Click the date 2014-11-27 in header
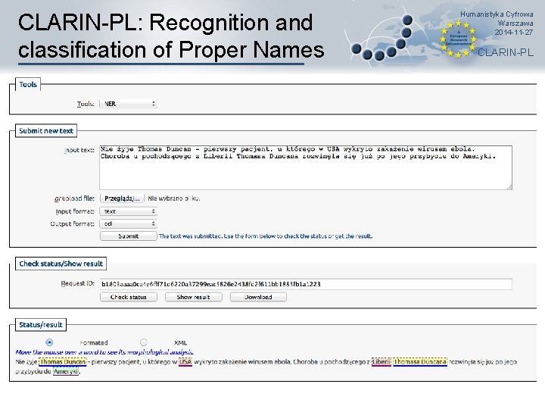 pyautogui.click(x=514, y=33)
